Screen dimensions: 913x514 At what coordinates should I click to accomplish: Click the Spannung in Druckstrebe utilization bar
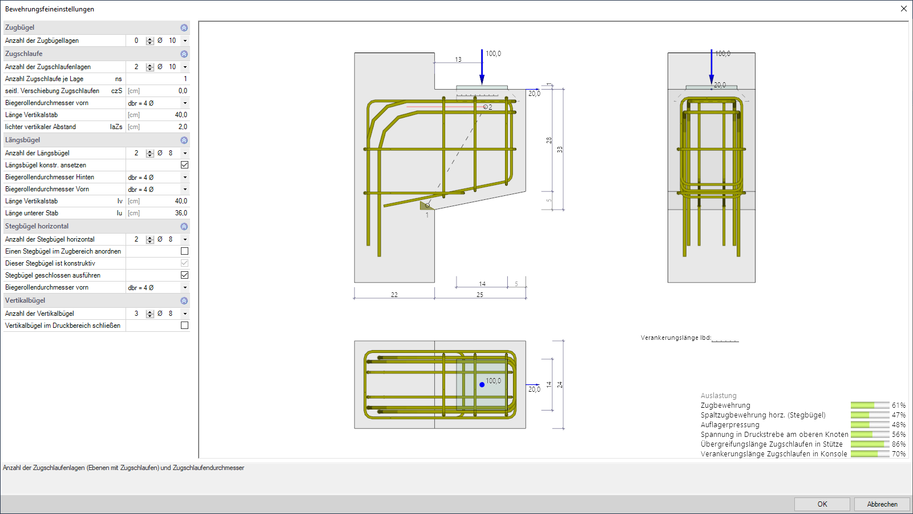point(870,435)
